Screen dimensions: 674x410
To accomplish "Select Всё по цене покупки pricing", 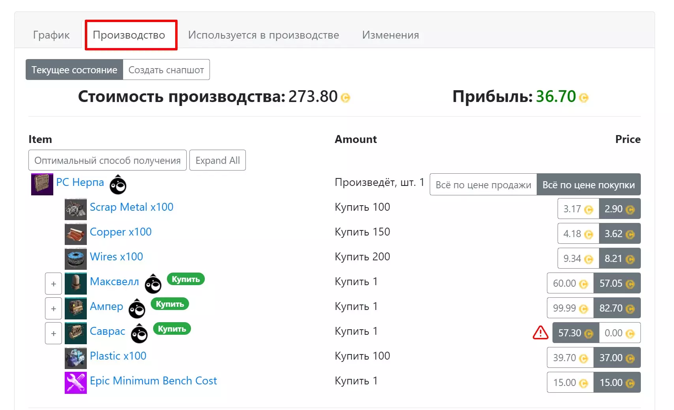I will point(588,185).
